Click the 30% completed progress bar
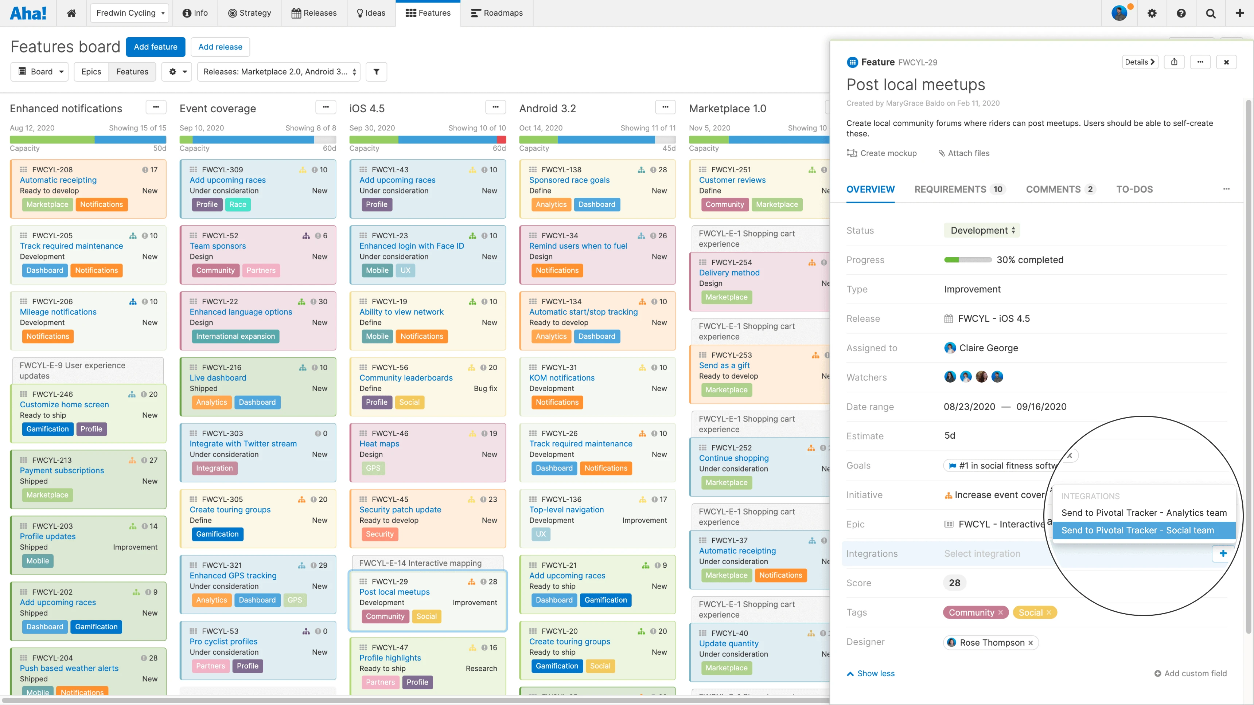This screenshot has height=705, width=1254. [968, 260]
